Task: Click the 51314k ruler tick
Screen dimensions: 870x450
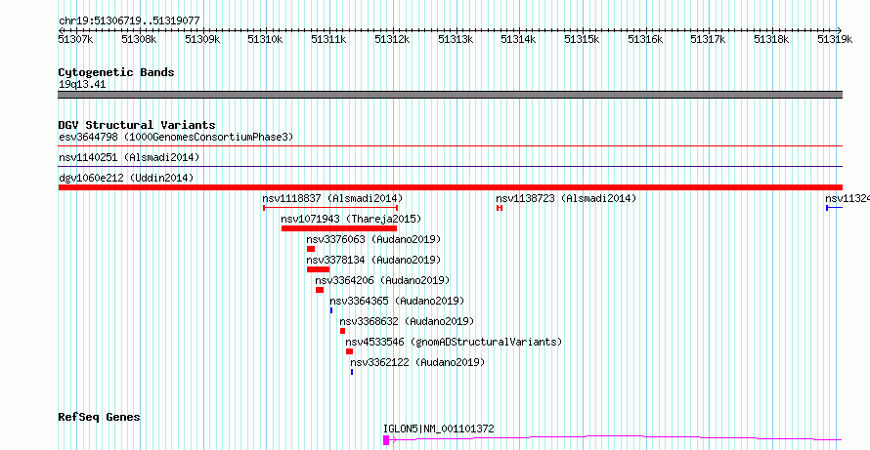Action: click(x=518, y=39)
